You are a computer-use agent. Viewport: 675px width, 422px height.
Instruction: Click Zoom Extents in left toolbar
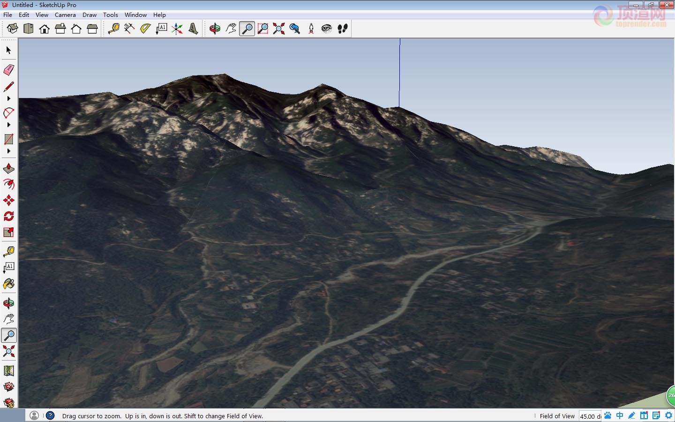(x=9, y=351)
